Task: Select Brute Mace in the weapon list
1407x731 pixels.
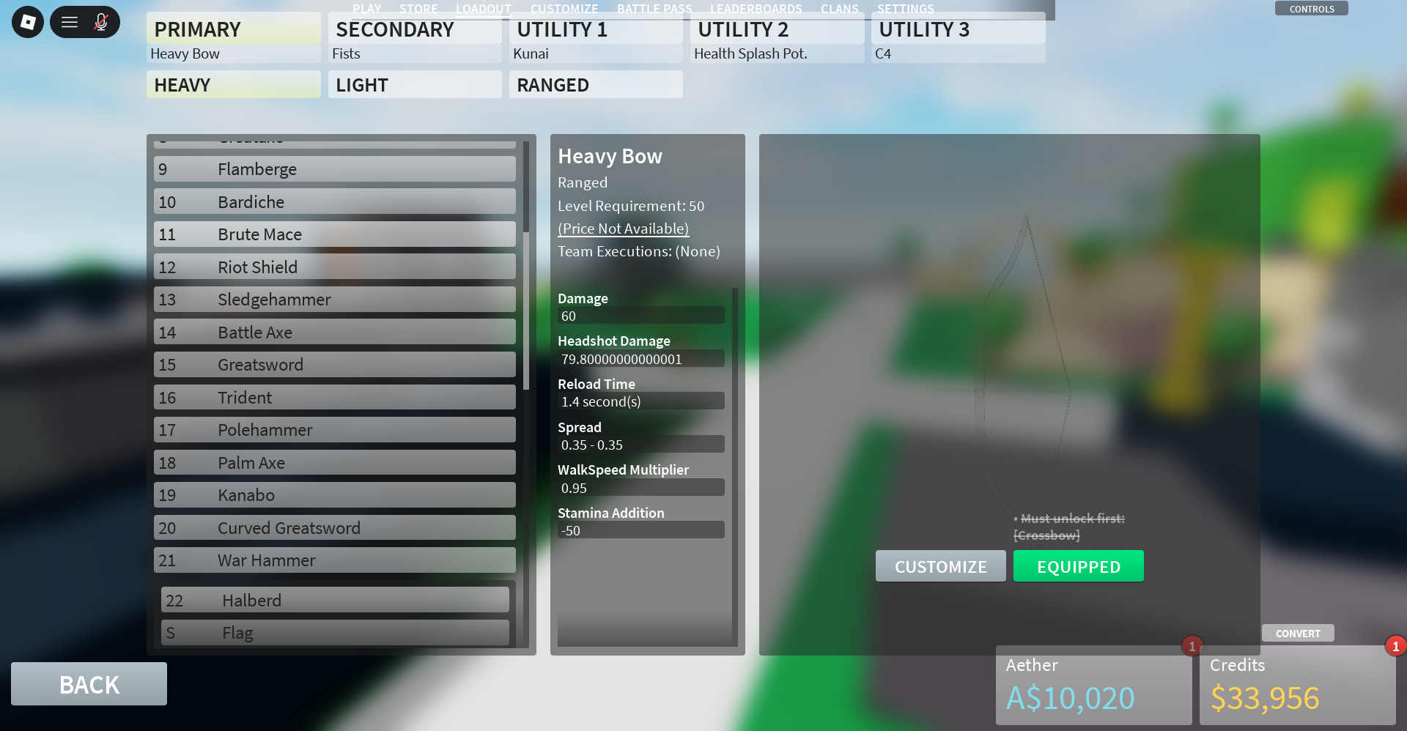Action: (335, 234)
